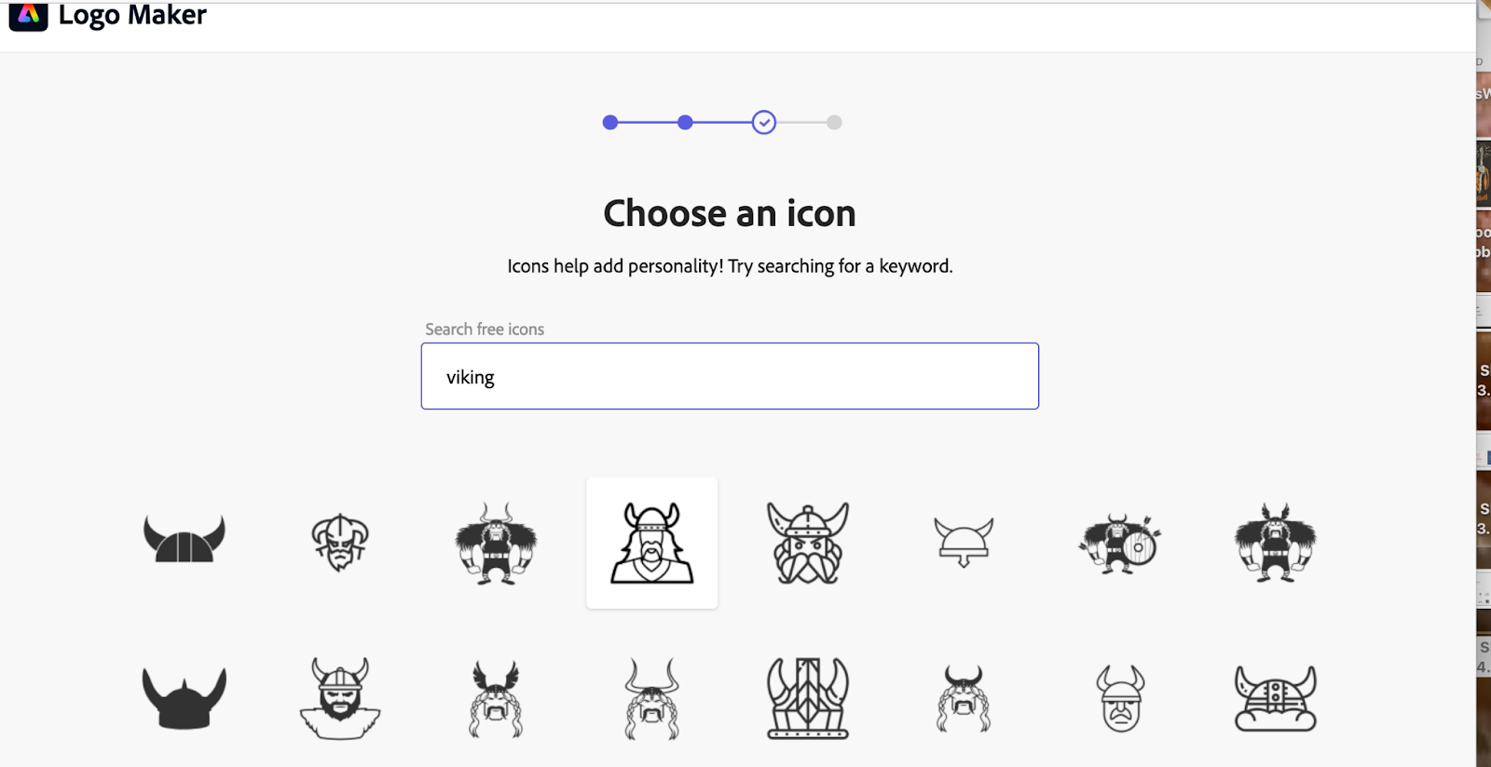
Task: Select the viking with large curled mustache icon
Action: (x=807, y=543)
